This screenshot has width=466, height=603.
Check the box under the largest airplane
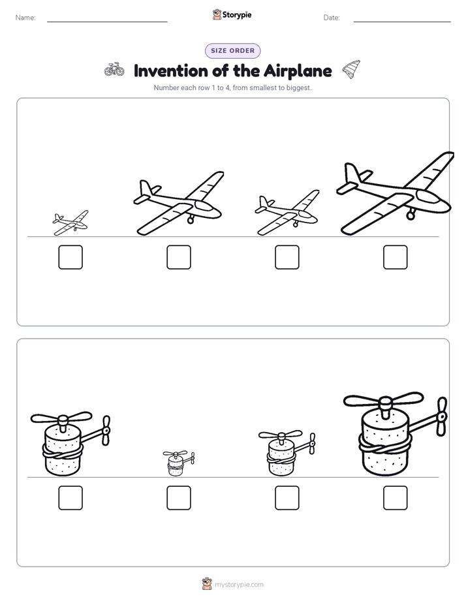(x=396, y=257)
